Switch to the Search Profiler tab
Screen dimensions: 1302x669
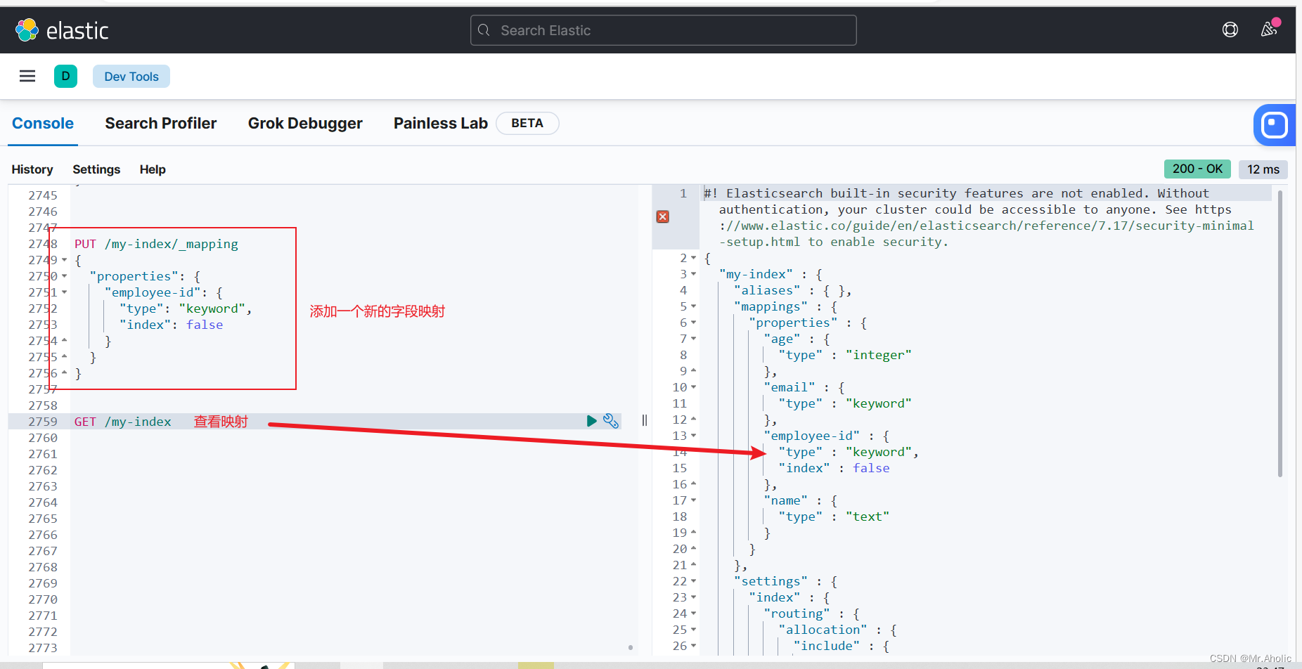pos(161,124)
